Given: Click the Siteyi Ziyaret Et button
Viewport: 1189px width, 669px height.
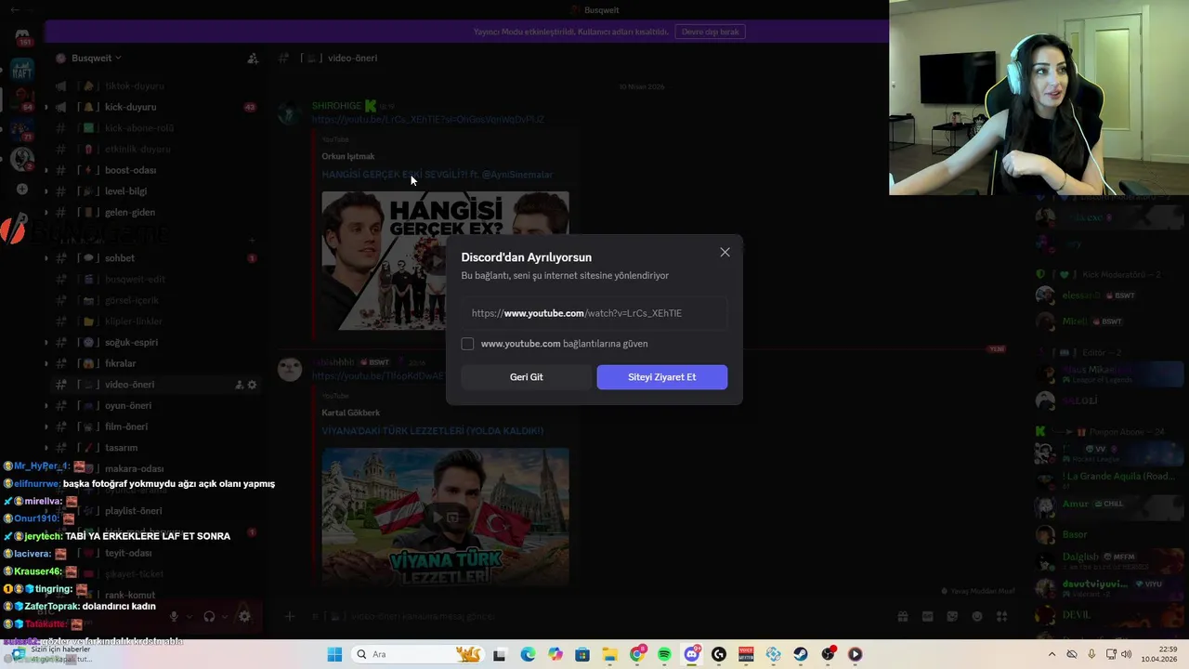Looking at the screenshot, I should (x=661, y=376).
